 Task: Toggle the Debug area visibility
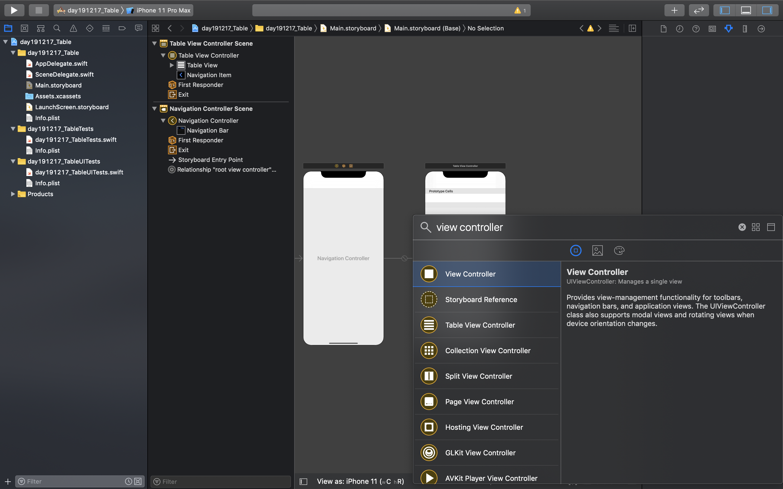(x=746, y=10)
